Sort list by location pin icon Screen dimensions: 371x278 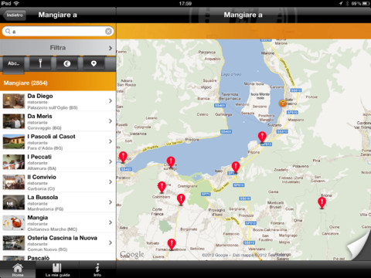(x=94, y=63)
